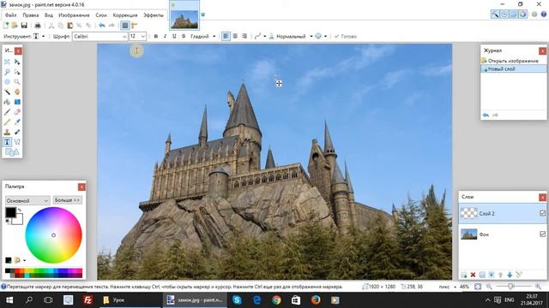Select the Text tool in toolbox
Screen dimensions: 549x308
(7, 142)
